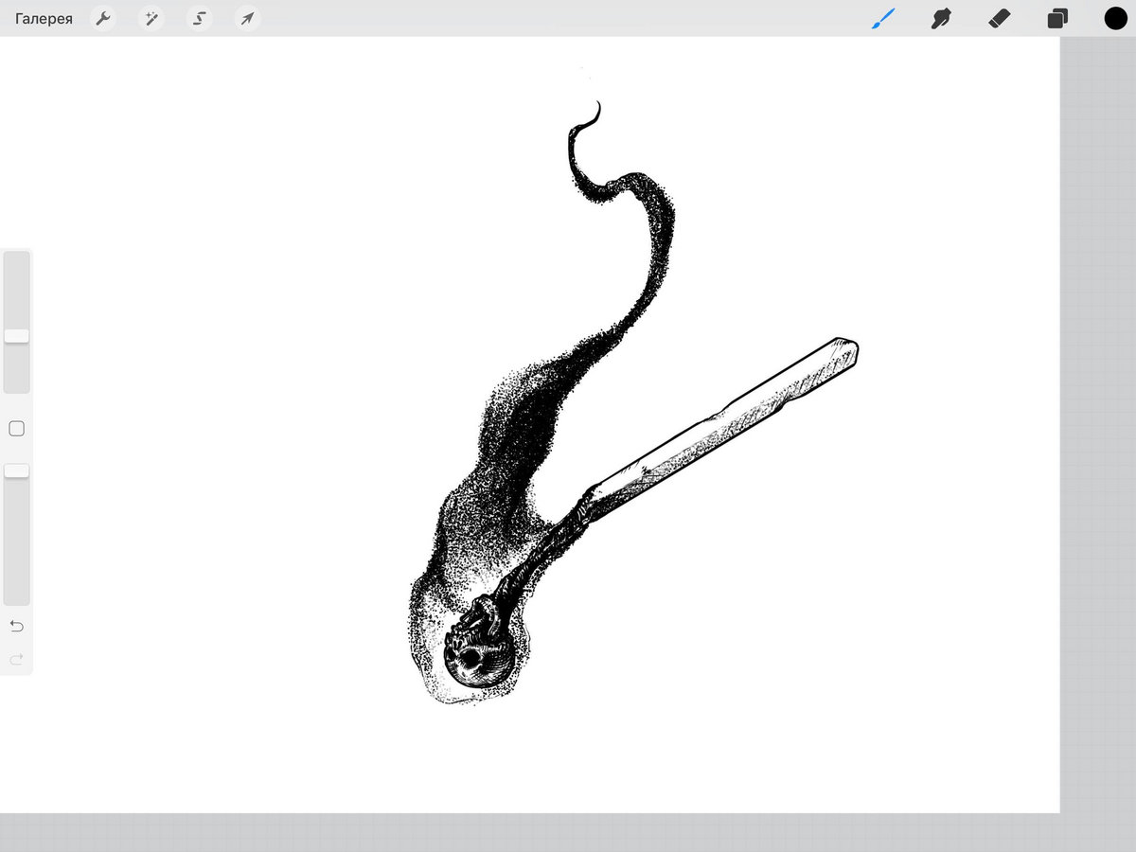Viewport: 1136px width, 852px height.
Task: Click the bottom of the opacity slider track
Action: (16, 595)
